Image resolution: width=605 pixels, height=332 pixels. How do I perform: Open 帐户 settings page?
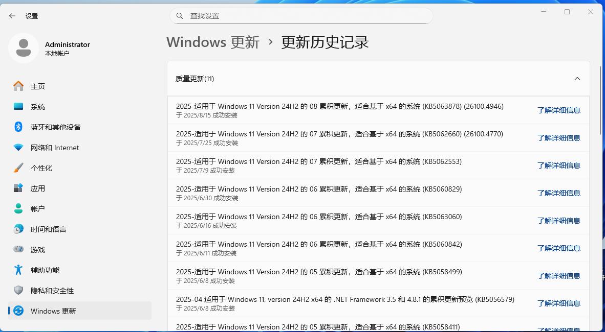click(80, 208)
